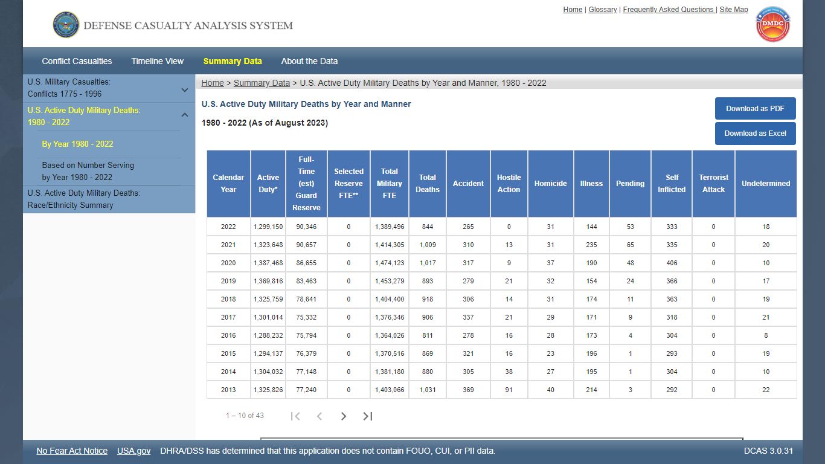Click the DMDC logo icon
The height and width of the screenshot is (464, 825).
pyautogui.click(x=772, y=25)
